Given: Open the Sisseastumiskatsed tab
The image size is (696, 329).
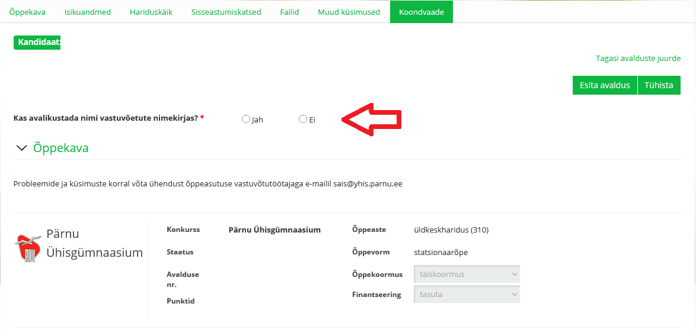Looking at the screenshot, I should click(x=226, y=12).
